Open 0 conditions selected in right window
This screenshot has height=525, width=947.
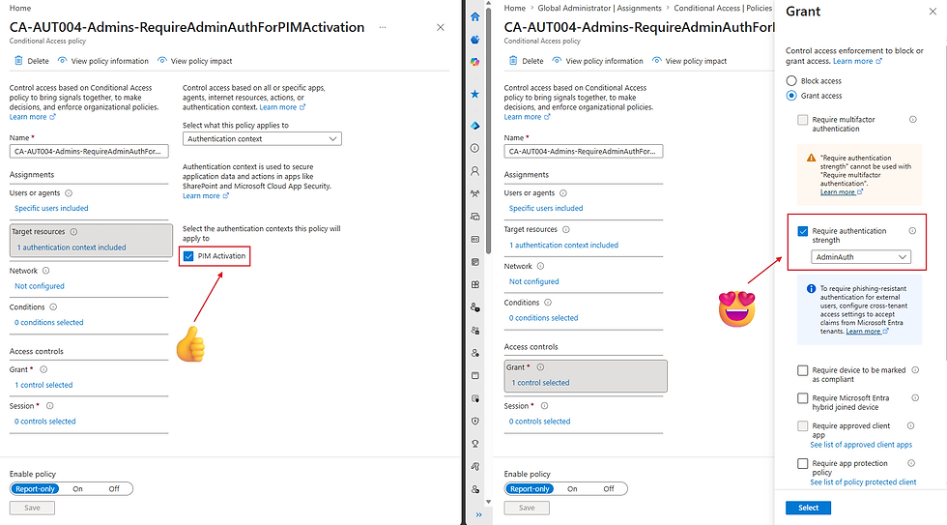tap(543, 318)
